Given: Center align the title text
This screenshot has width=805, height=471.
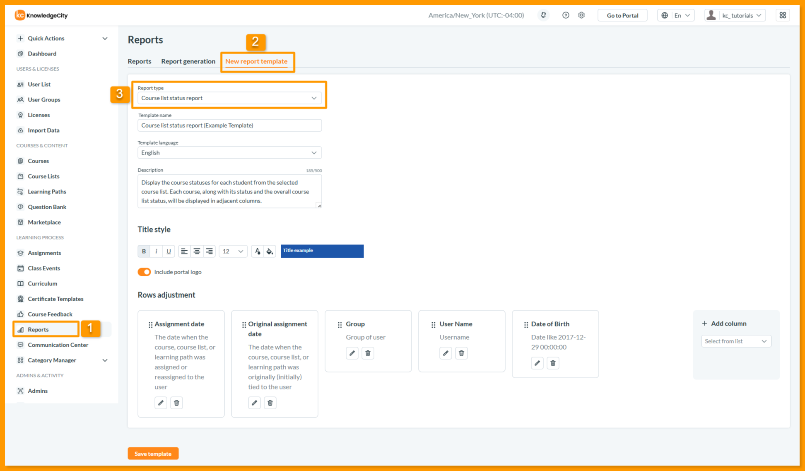Looking at the screenshot, I should 197,251.
